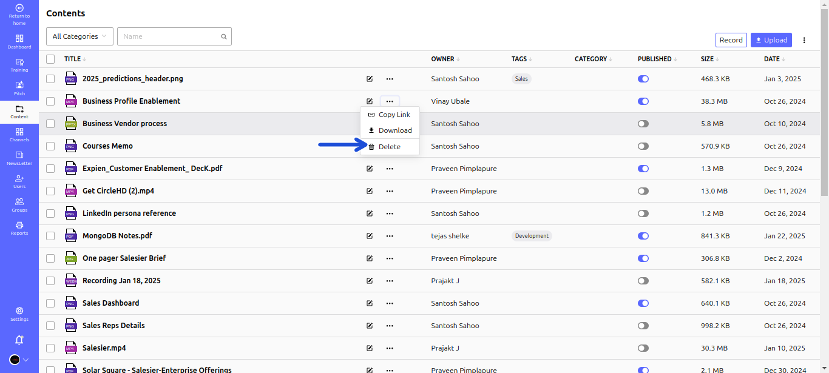This screenshot has width=829, height=373.
Task: Choose Delete from the context menu
Action: click(x=389, y=147)
